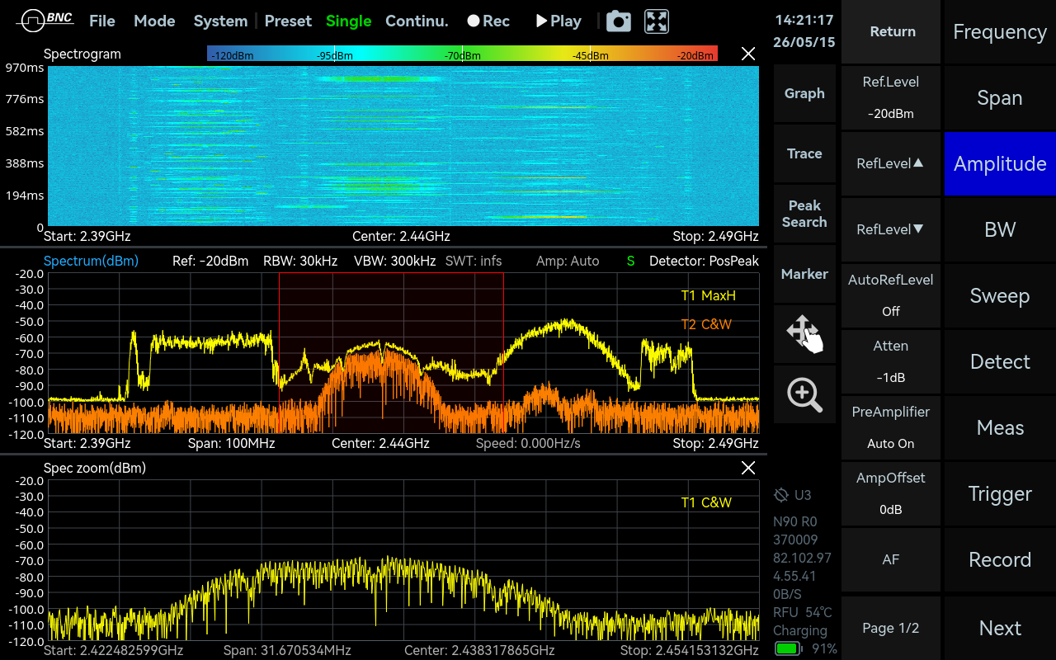Click Preset in the top bar
The width and height of the screenshot is (1056, 660).
tap(288, 21)
